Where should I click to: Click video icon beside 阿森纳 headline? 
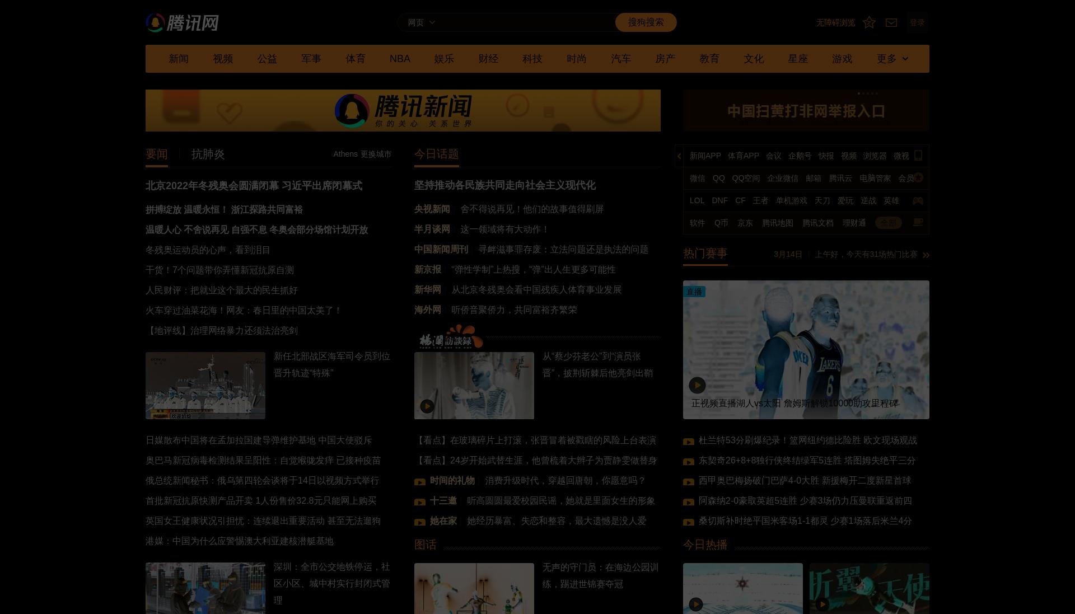click(x=689, y=501)
